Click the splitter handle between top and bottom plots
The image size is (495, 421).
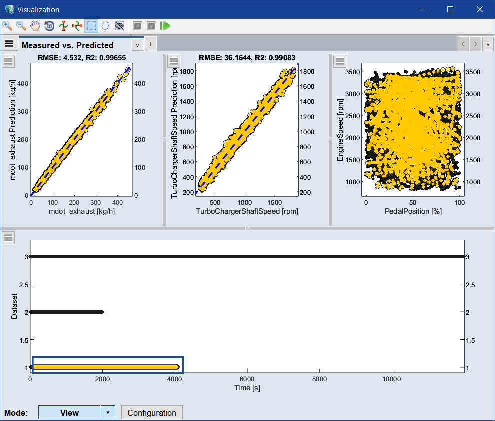coord(247,228)
